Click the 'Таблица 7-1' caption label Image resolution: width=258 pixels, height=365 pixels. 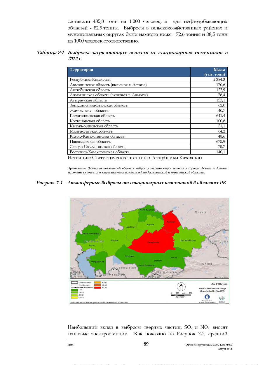tap(50, 53)
